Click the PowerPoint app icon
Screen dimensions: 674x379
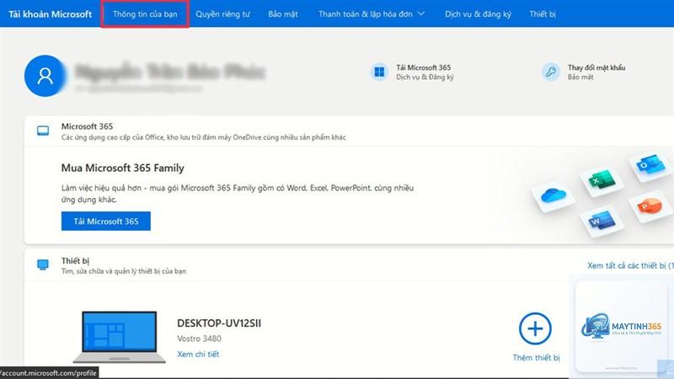(650, 206)
